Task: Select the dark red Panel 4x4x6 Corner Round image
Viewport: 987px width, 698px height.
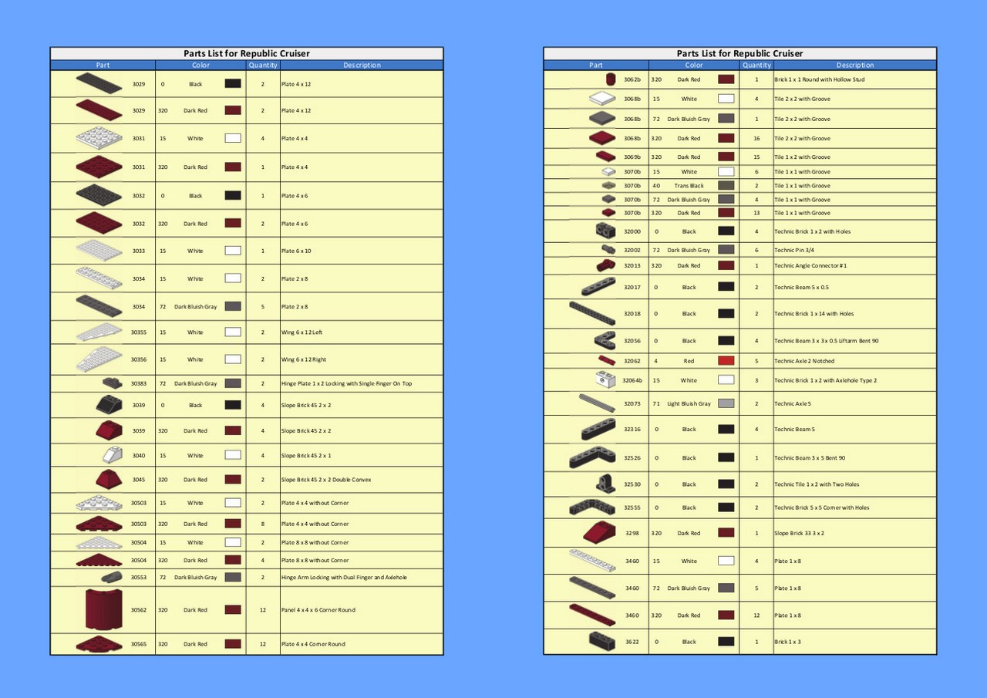Action: click(103, 609)
